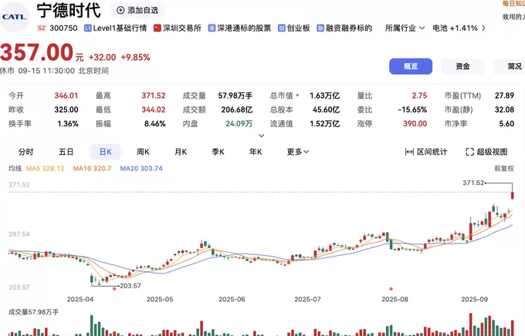Click 前复权 adjustment setting

(x=504, y=169)
